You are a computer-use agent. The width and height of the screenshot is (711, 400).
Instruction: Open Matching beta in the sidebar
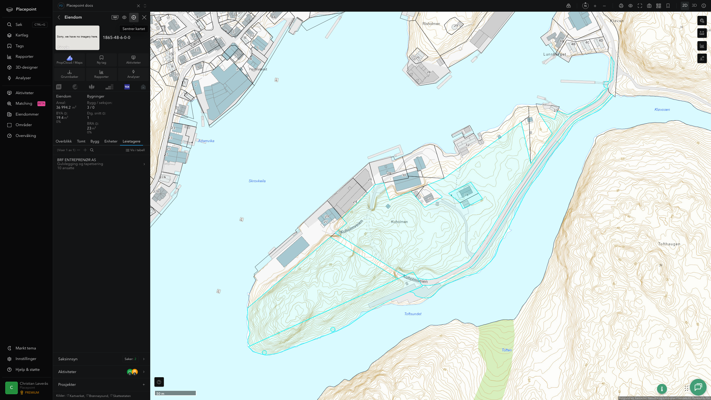(26, 104)
